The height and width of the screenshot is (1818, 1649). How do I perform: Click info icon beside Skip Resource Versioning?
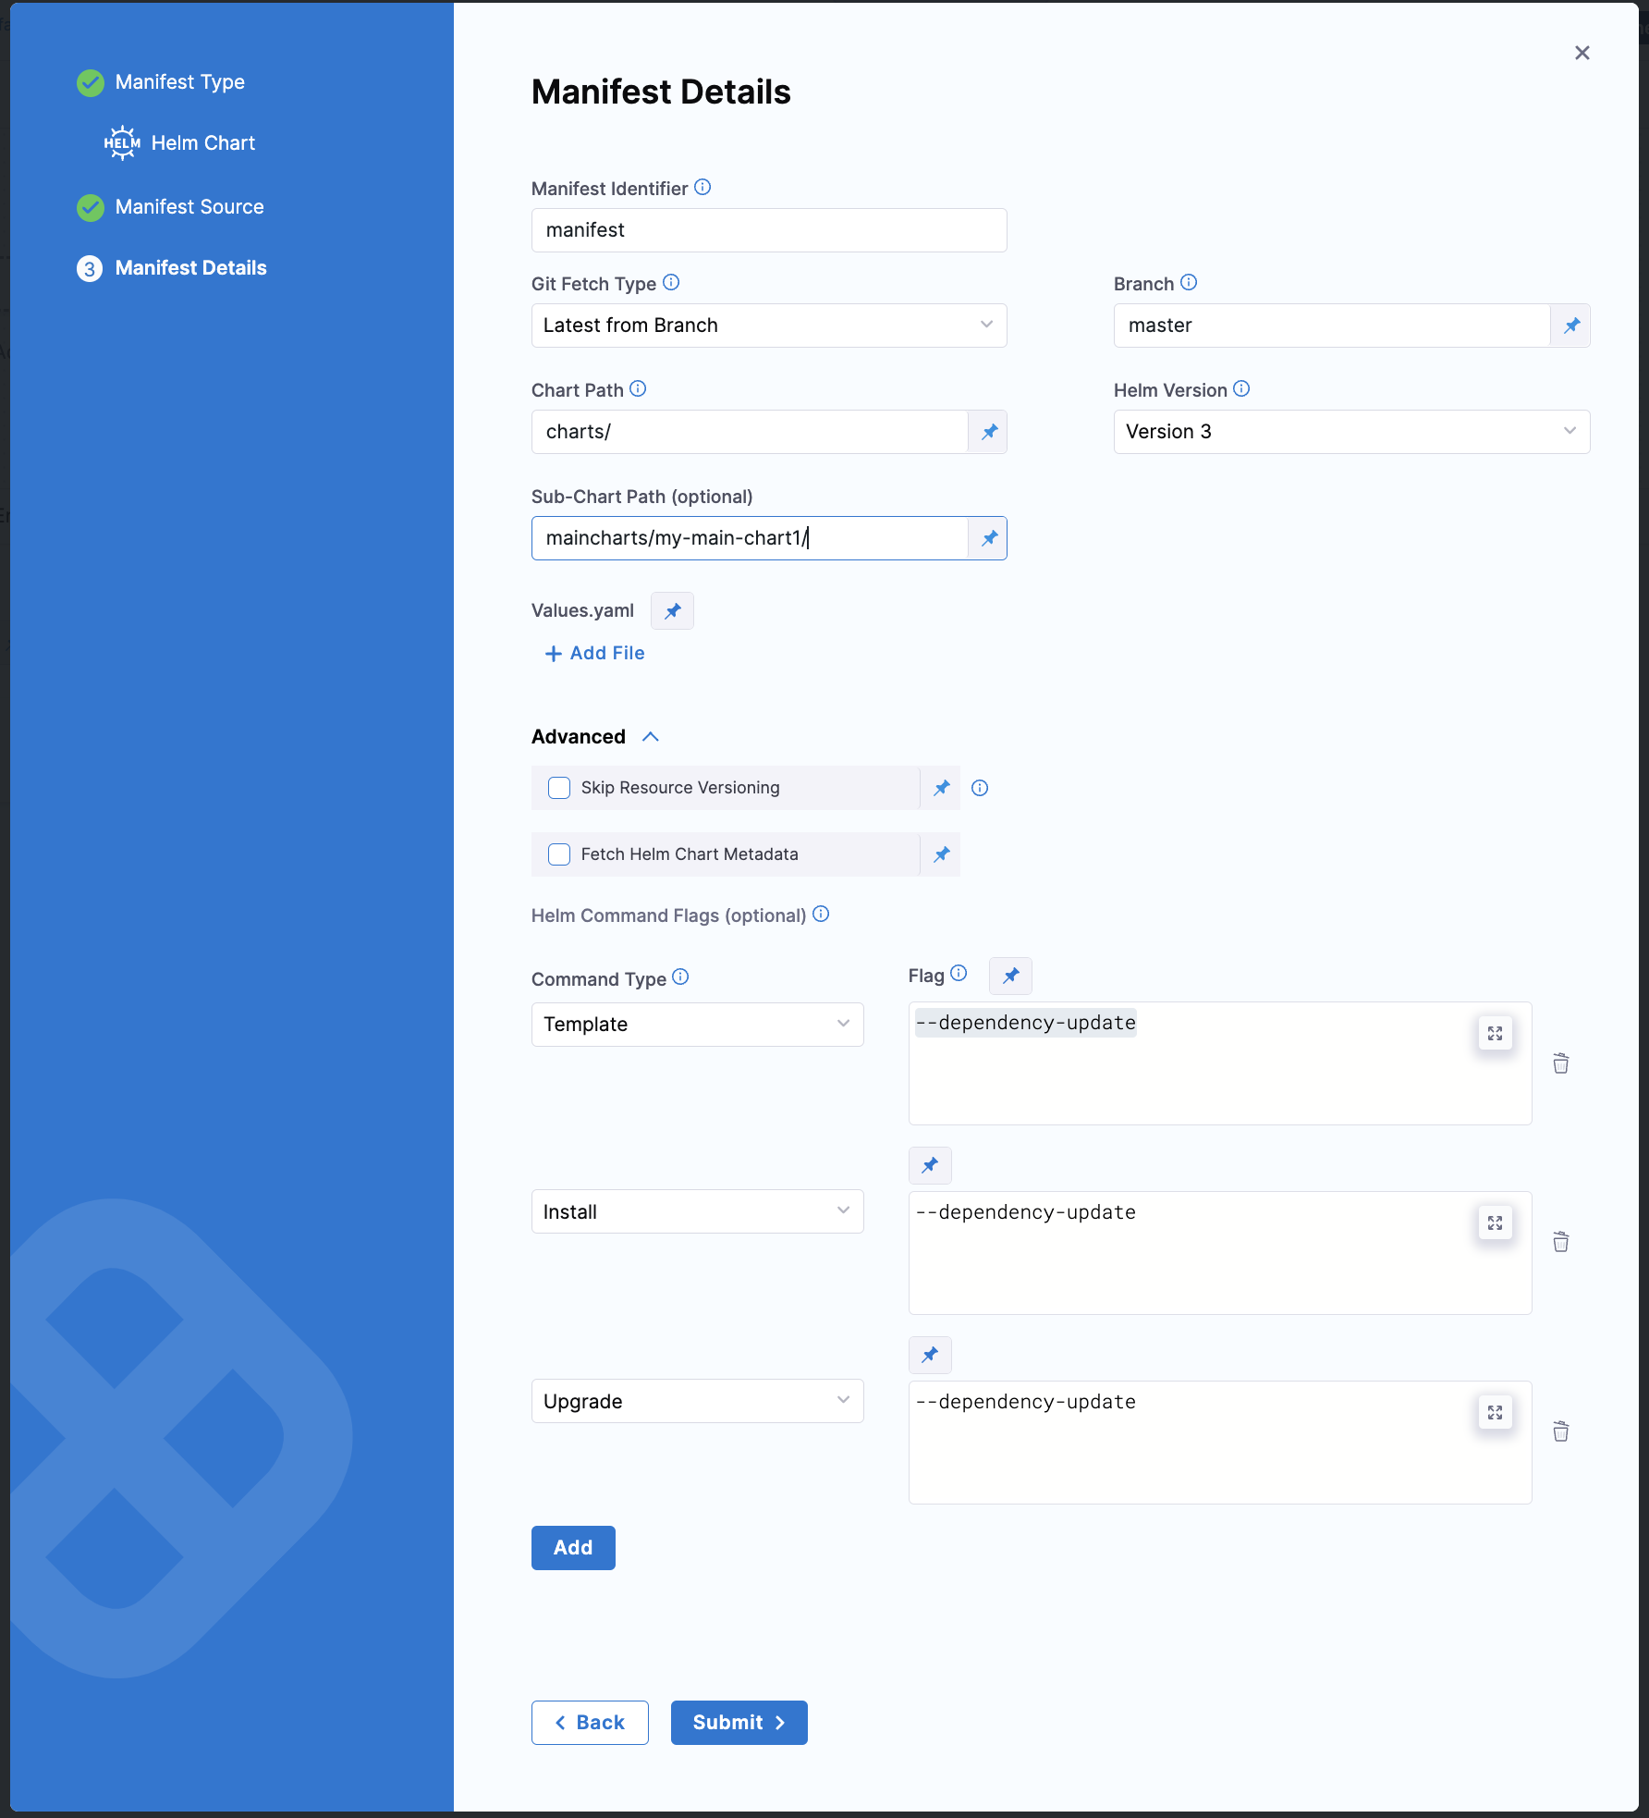coord(980,788)
